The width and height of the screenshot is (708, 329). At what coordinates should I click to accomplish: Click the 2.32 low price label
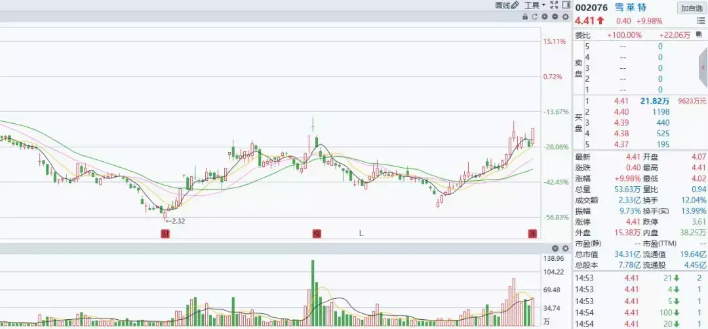178,221
